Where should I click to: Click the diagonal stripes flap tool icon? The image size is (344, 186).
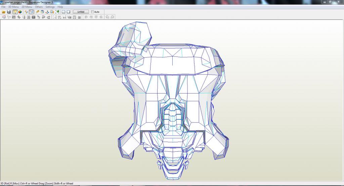19,17
